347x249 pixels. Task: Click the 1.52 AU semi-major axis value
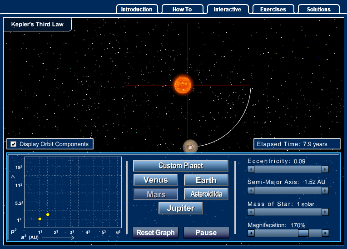point(315,182)
